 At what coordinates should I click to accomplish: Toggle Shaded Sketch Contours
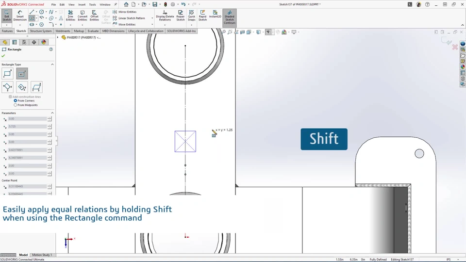point(230,17)
